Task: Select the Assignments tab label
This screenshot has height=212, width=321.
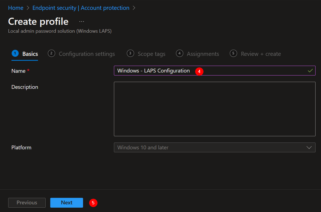Action: (x=203, y=54)
